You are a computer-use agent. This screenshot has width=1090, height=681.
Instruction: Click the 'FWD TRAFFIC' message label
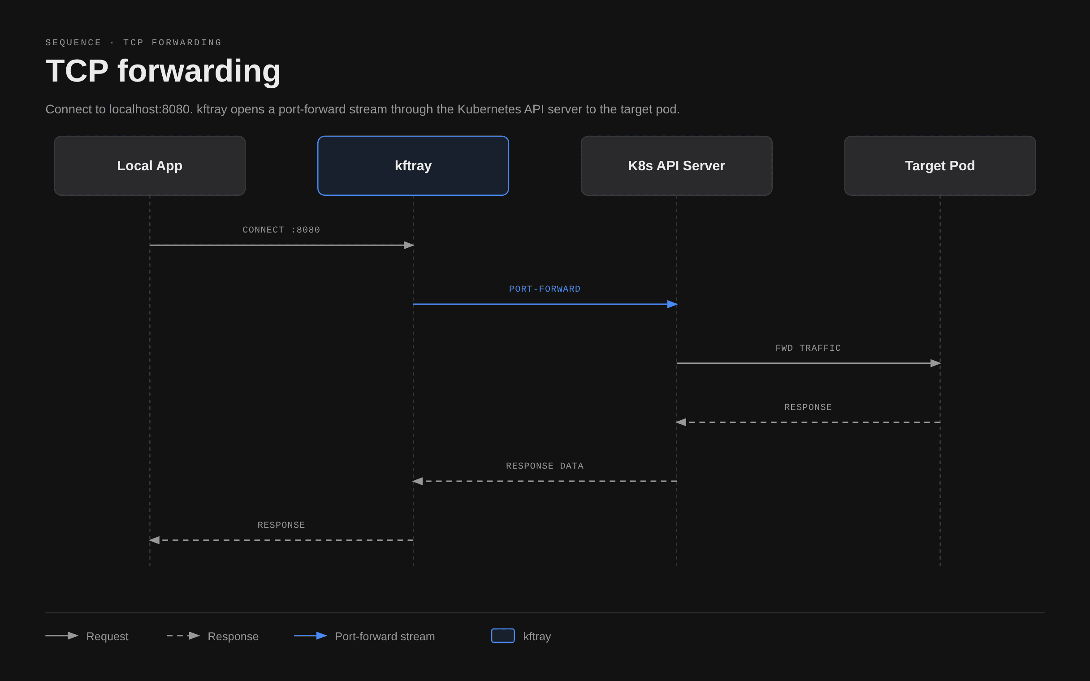808,348
